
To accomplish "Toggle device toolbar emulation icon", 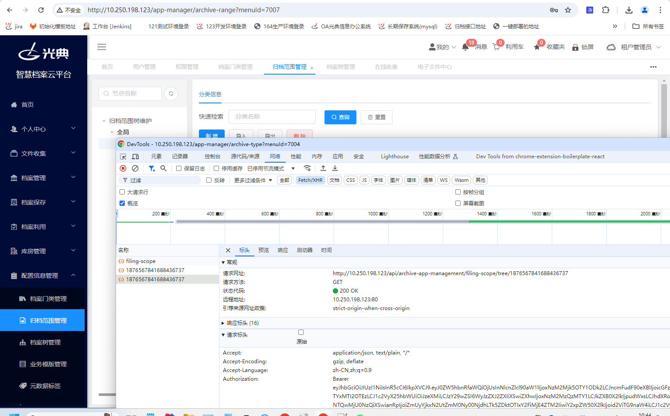I will click(136, 157).
